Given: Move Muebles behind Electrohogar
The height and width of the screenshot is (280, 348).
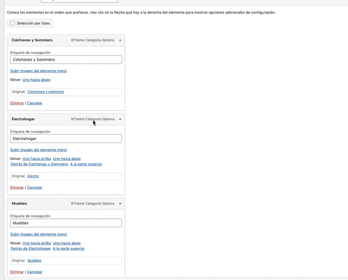Looking at the screenshot, I should point(31,248).
